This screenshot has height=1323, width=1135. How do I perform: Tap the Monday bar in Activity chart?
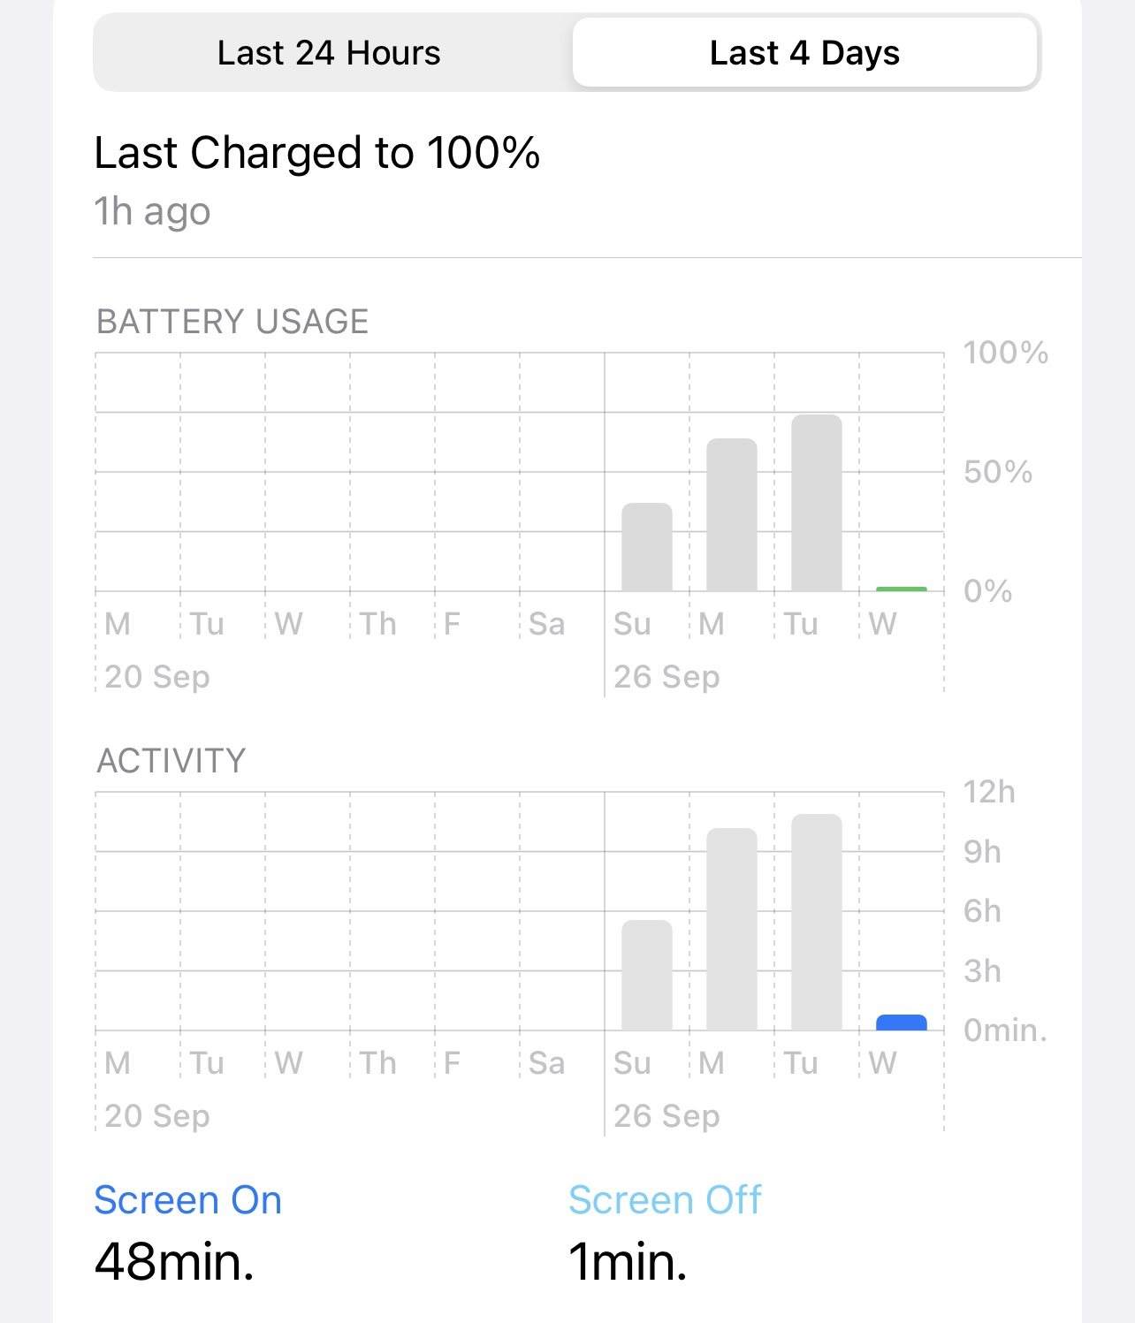[732, 929]
